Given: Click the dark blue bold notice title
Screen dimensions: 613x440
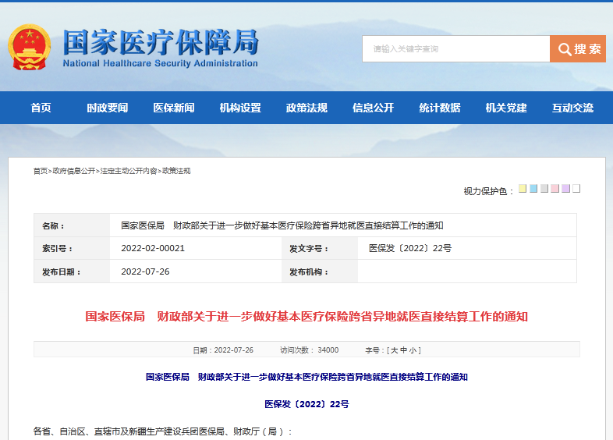Looking at the screenshot, I should click(x=306, y=377).
